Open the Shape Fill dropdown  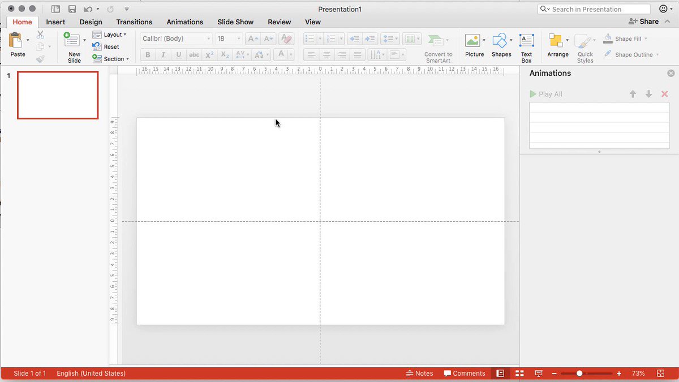pyautogui.click(x=646, y=39)
